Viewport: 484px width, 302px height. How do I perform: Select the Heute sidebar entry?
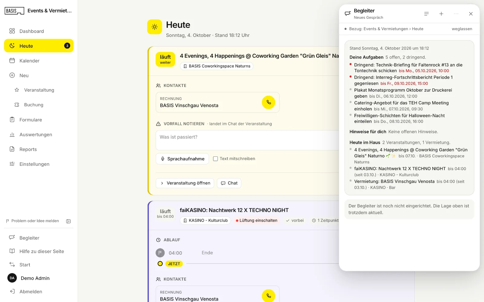pyautogui.click(x=39, y=46)
